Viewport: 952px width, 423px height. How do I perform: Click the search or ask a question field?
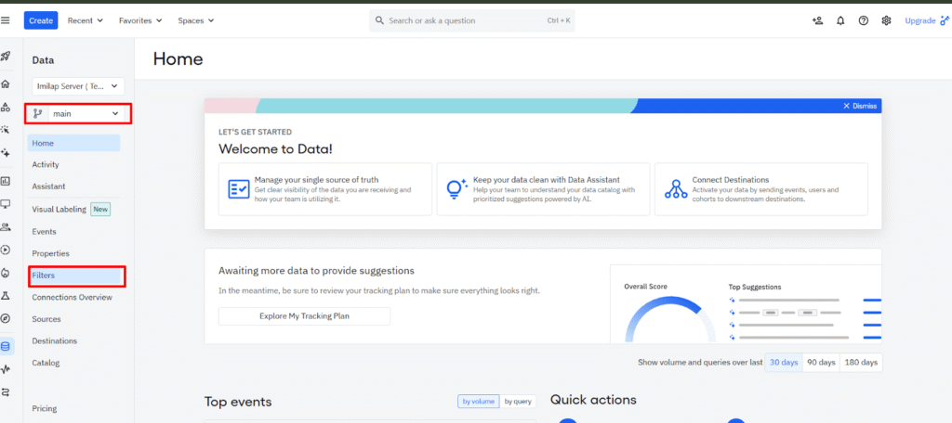pos(474,20)
